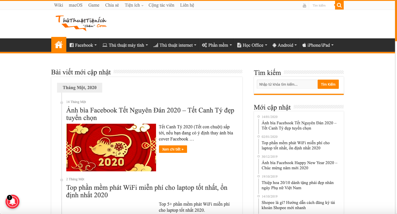
Task: Click the Nhập từ khóa tìm kiếm field
Action: pyautogui.click(x=287, y=84)
